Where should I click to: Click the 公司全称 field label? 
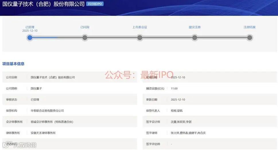pos(11,77)
